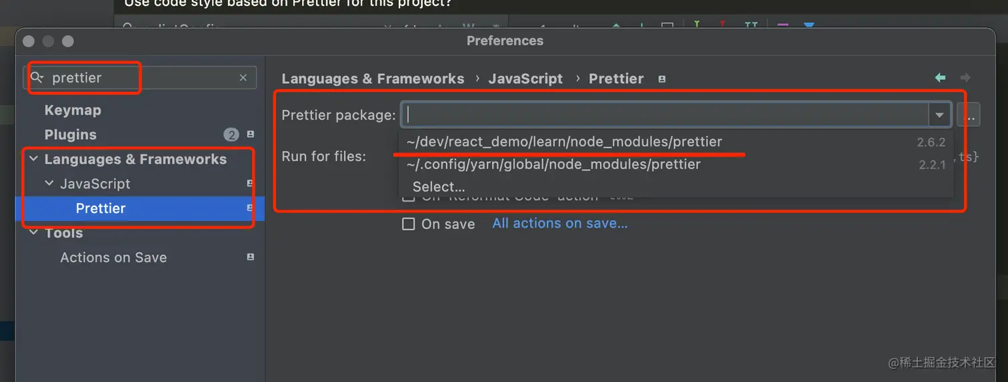
Task: Open Keymap settings in the sidebar
Action: click(73, 110)
